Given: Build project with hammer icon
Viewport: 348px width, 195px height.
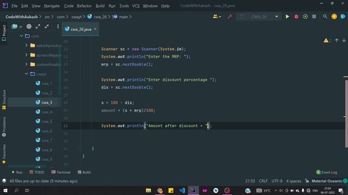Looking at the screenshot, I should point(229,17).
